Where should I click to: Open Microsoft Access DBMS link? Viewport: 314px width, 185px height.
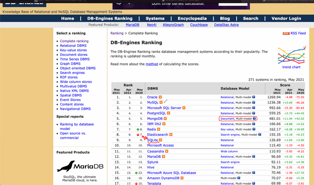160,145
